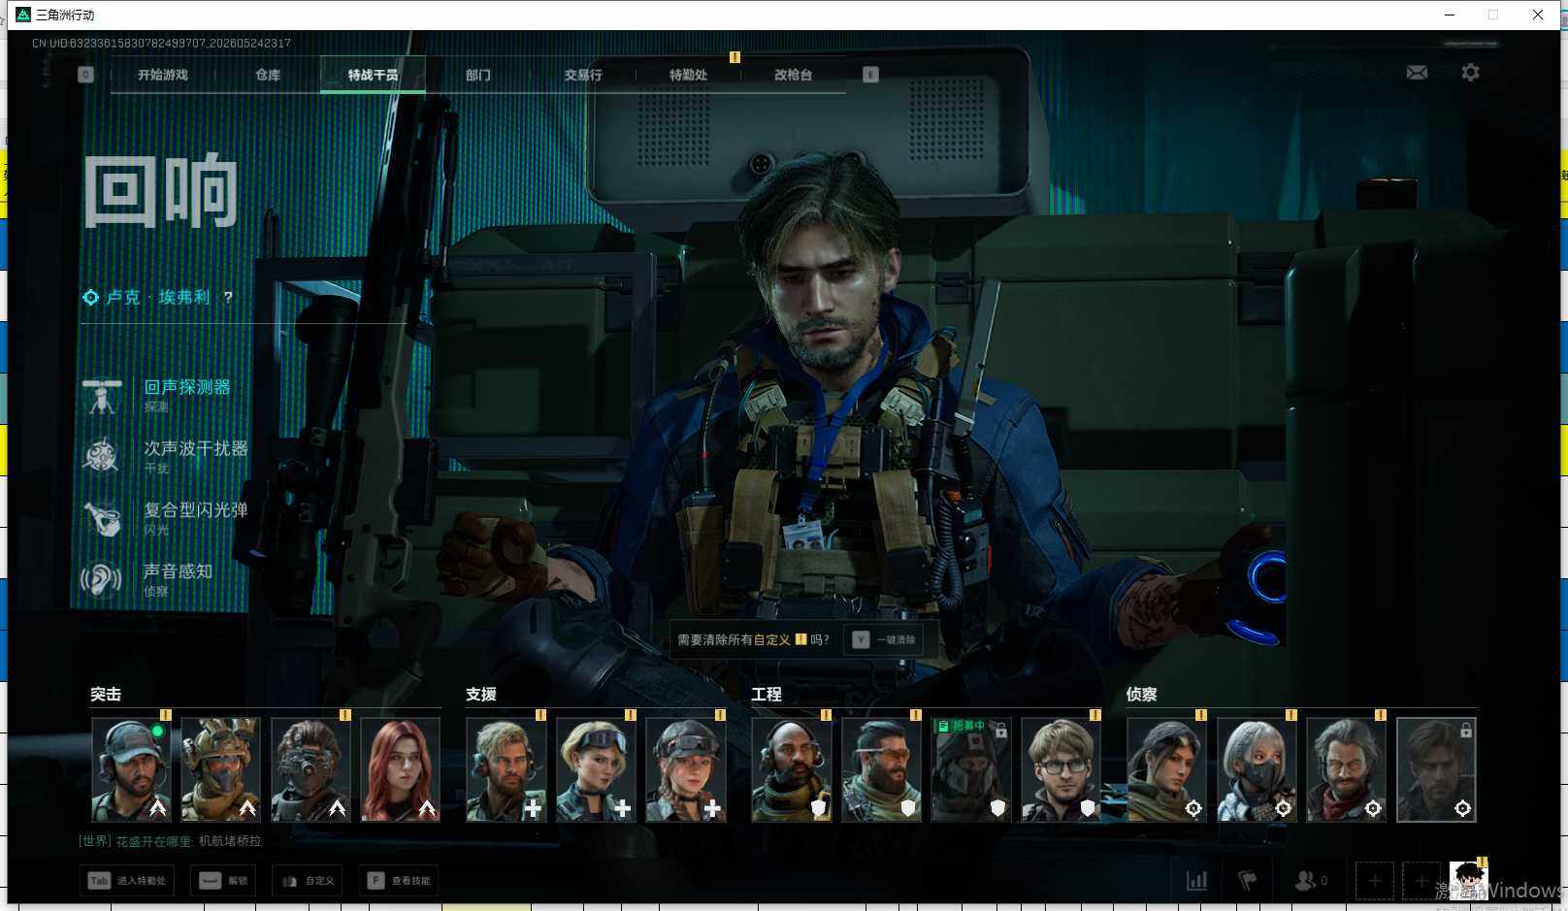Go to the 部门 tab
Screen dimensions: 1568x911
477,75
